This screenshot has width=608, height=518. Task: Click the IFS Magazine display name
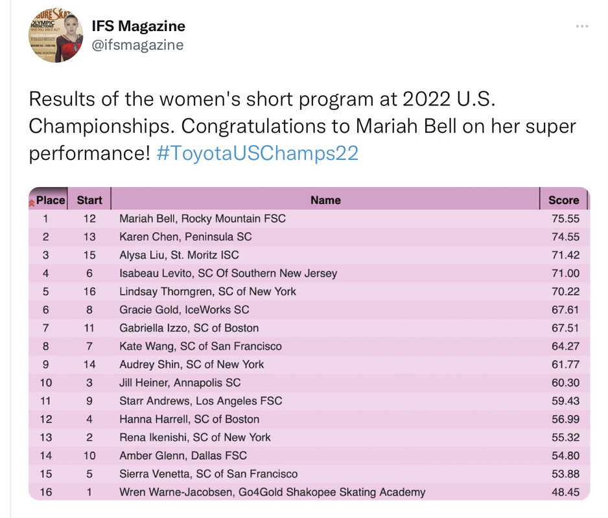click(x=139, y=26)
